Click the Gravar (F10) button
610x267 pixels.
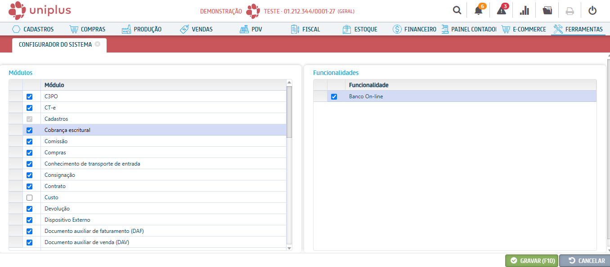tap(531, 261)
